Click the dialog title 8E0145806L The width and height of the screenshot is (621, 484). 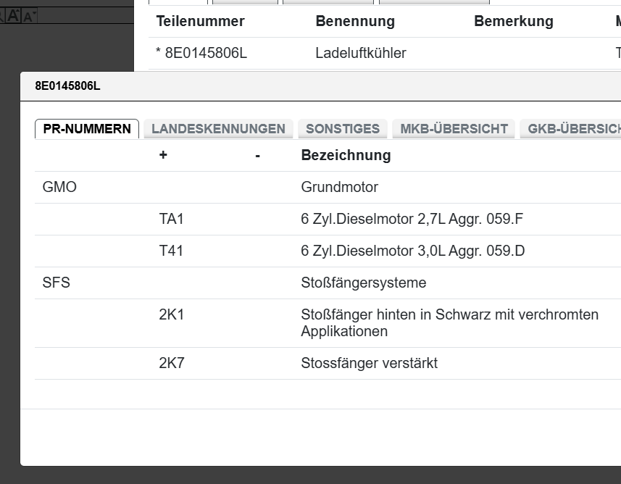pyautogui.click(x=67, y=86)
